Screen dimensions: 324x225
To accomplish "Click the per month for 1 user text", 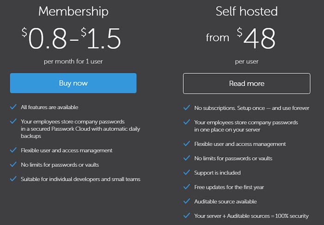I will coord(73,61).
